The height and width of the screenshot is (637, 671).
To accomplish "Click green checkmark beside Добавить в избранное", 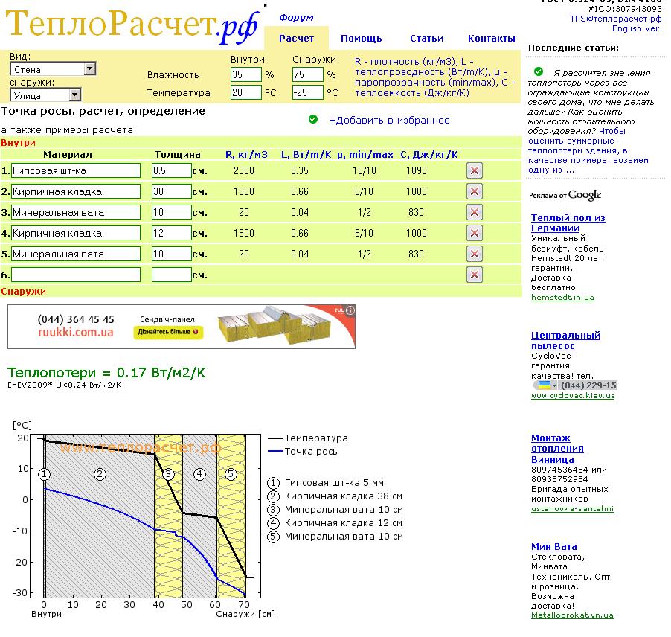I will pyautogui.click(x=313, y=119).
